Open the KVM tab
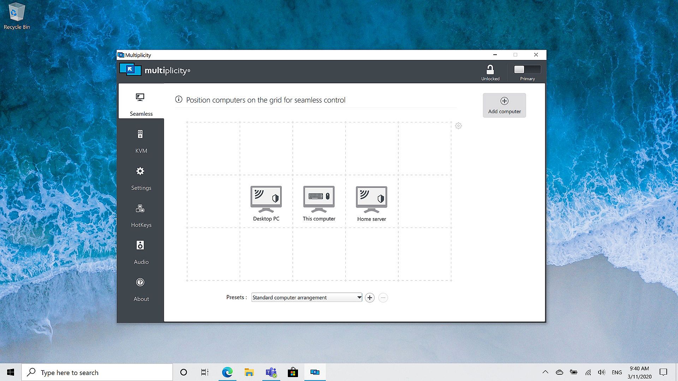678x381 pixels. tap(141, 141)
